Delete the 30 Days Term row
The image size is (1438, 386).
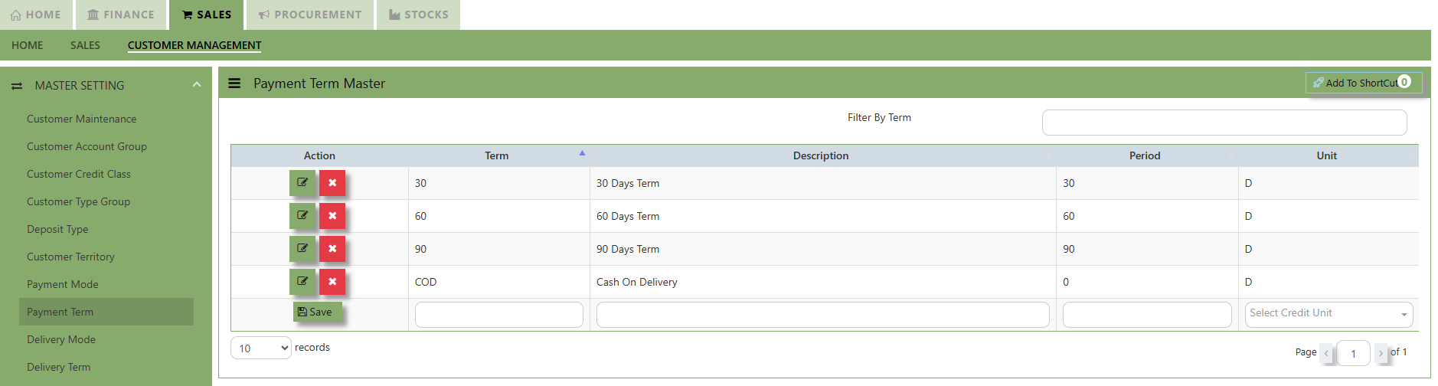[x=332, y=183]
